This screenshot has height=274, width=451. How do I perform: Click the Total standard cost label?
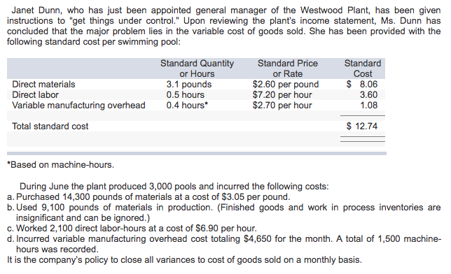click(50, 127)
